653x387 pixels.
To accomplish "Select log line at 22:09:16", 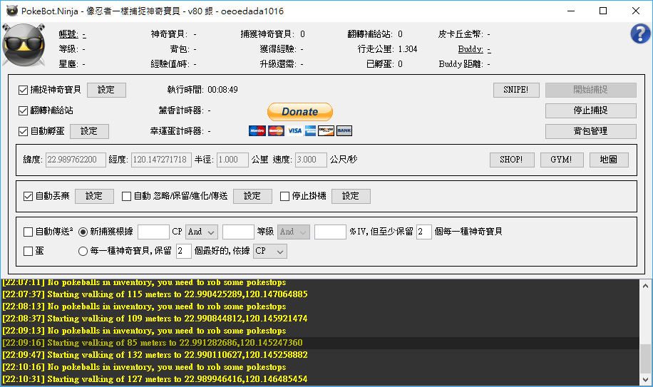I will tap(320, 343).
